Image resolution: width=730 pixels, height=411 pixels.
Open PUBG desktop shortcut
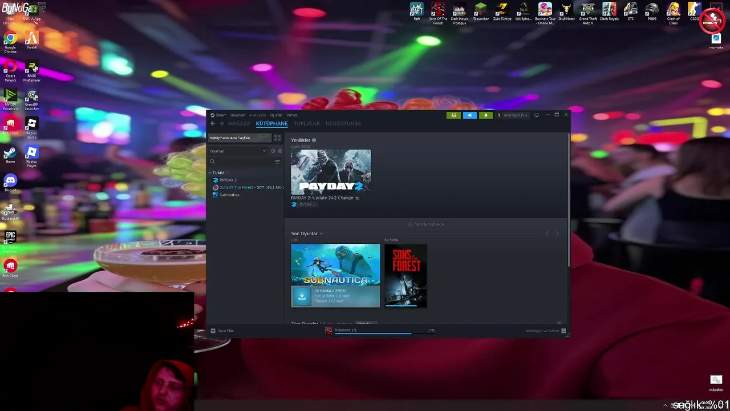coord(652,11)
